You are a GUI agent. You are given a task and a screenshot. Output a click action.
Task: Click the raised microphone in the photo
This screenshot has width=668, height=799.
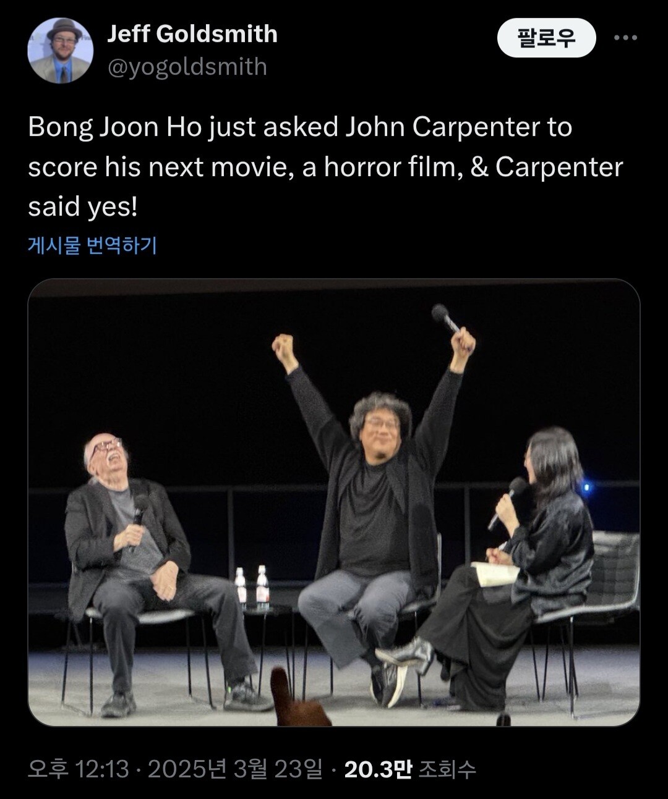447,319
